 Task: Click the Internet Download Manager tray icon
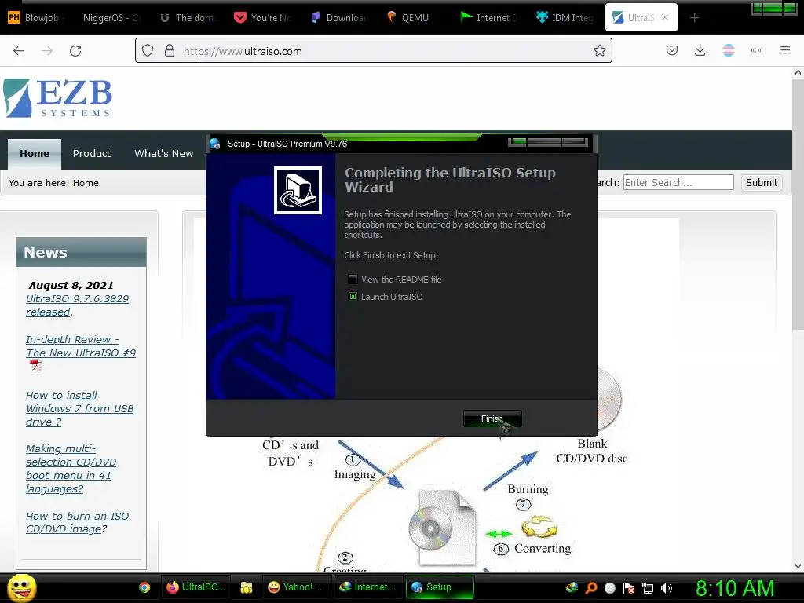(x=572, y=587)
